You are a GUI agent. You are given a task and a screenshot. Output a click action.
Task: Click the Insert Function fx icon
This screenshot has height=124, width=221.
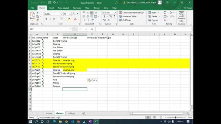point(92,29)
